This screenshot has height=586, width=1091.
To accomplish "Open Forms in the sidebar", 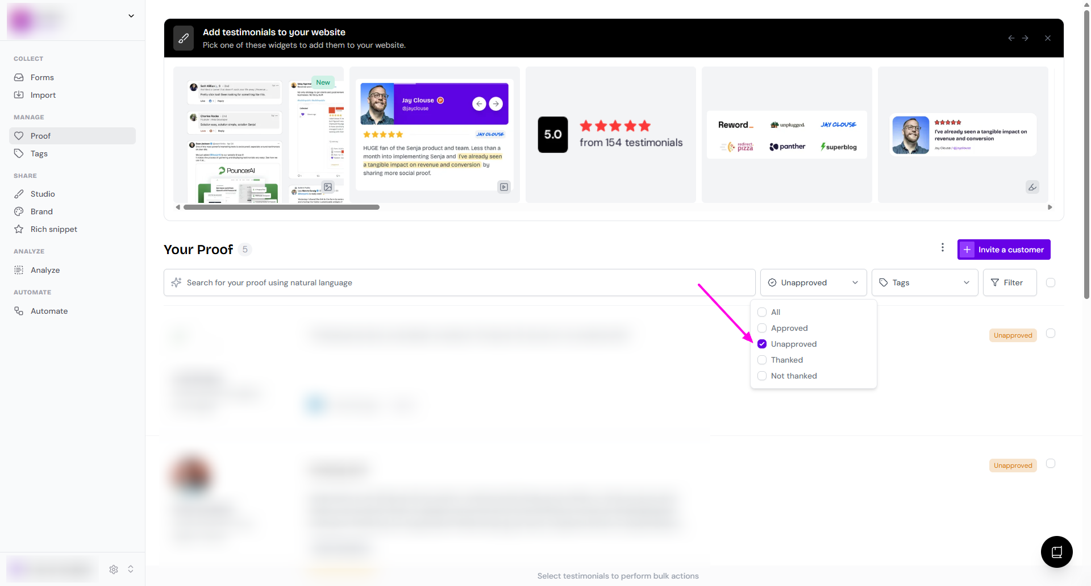I will point(42,77).
